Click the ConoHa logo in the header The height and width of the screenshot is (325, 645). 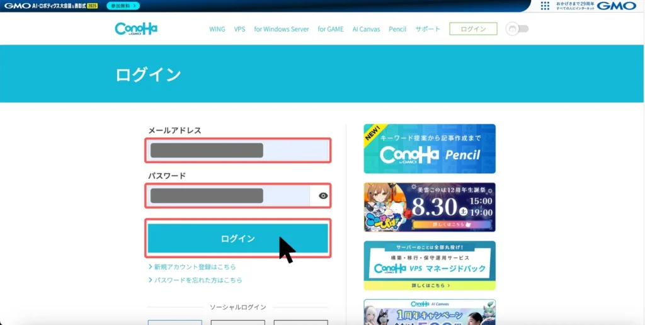tap(136, 29)
